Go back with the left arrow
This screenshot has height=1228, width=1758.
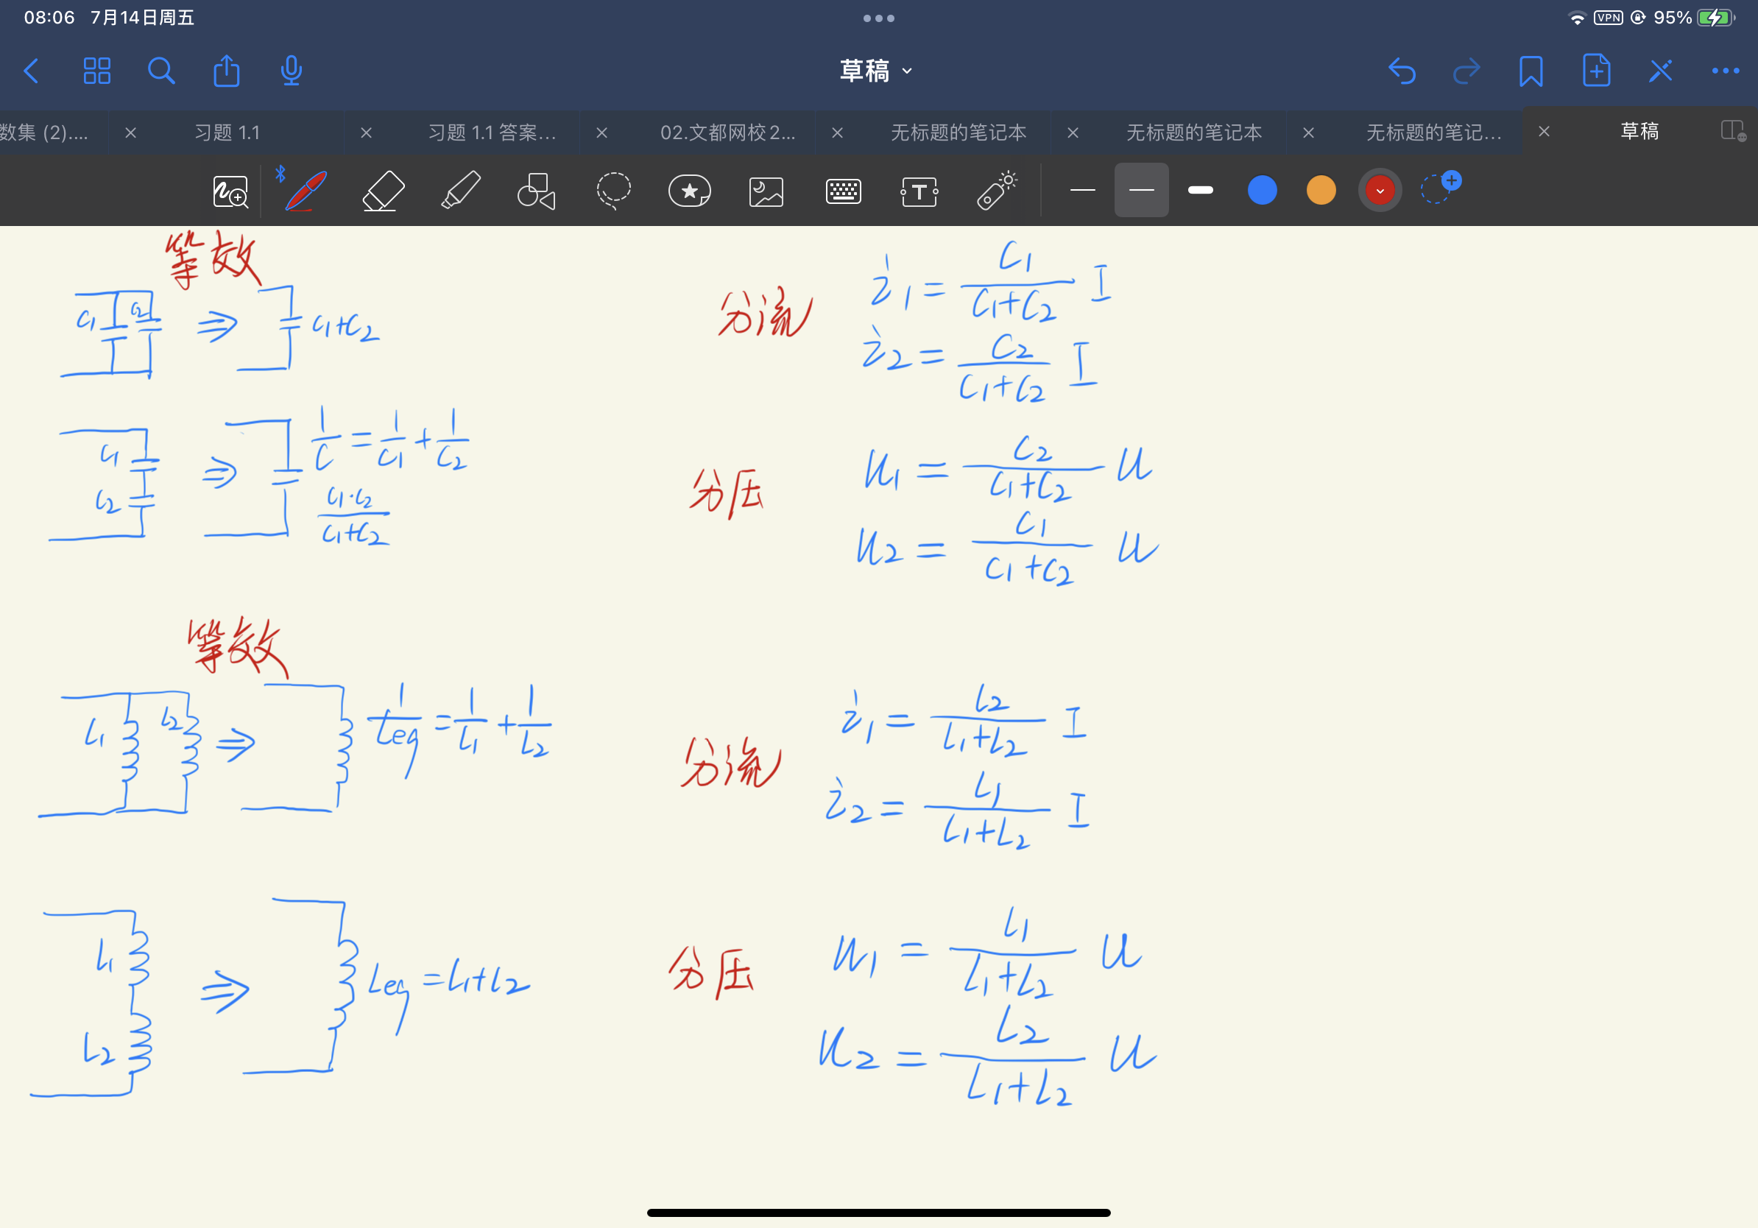click(x=32, y=71)
